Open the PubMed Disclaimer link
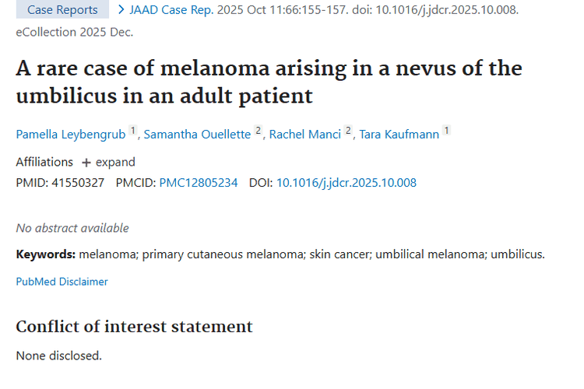Image resolution: width=584 pixels, height=389 pixels. click(62, 282)
